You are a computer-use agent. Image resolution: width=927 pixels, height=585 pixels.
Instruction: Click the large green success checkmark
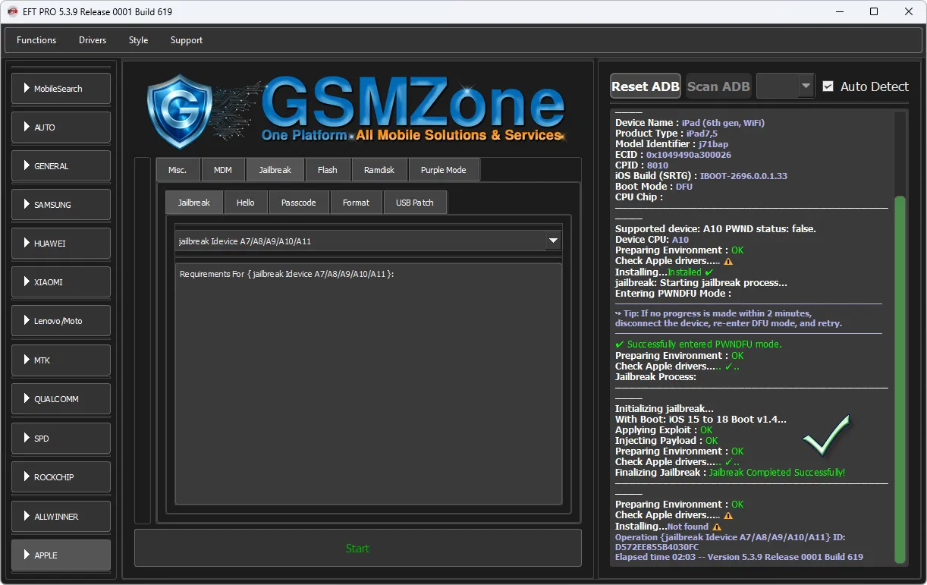(826, 433)
